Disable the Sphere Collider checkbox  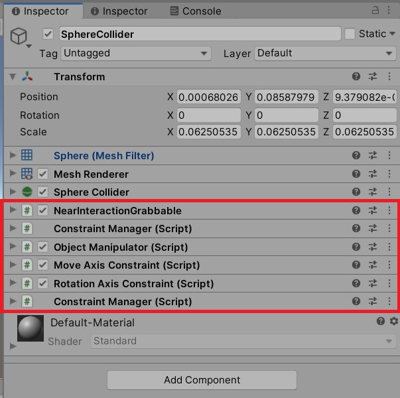point(43,192)
